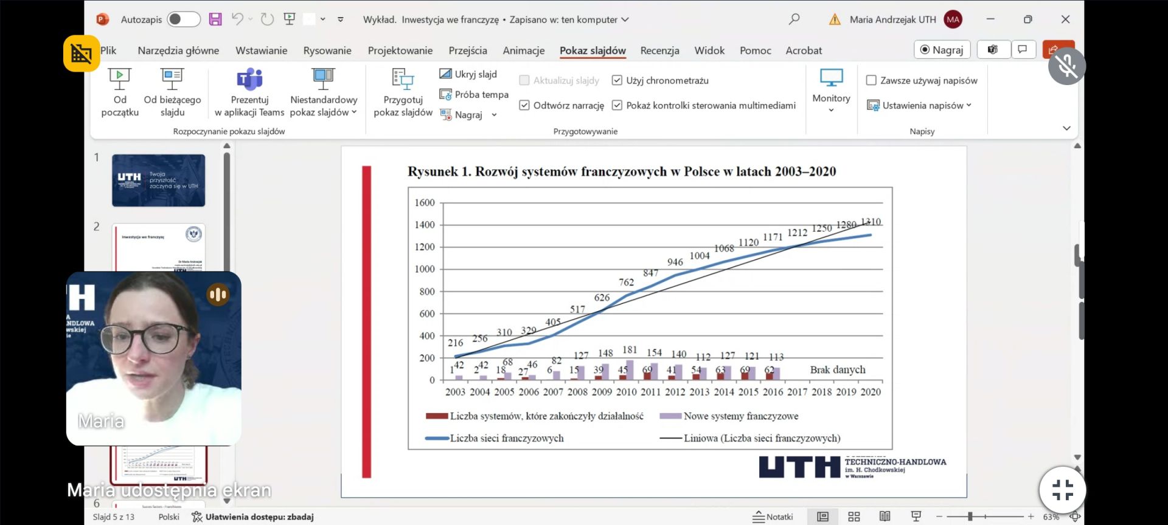Enable Zawsze używaj napisów

(871, 80)
